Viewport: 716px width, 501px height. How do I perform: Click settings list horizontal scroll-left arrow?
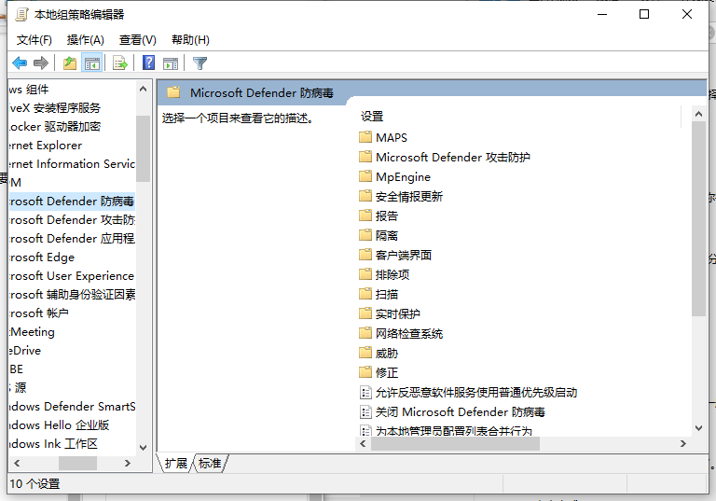click(363, 444)
